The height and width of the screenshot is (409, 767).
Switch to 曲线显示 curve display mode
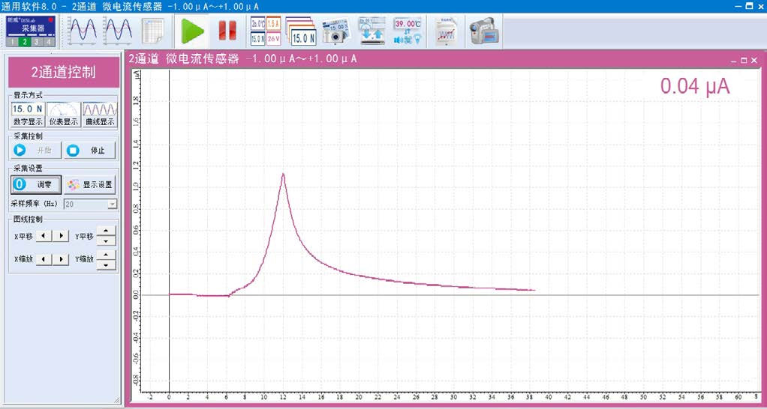[99, 115]
